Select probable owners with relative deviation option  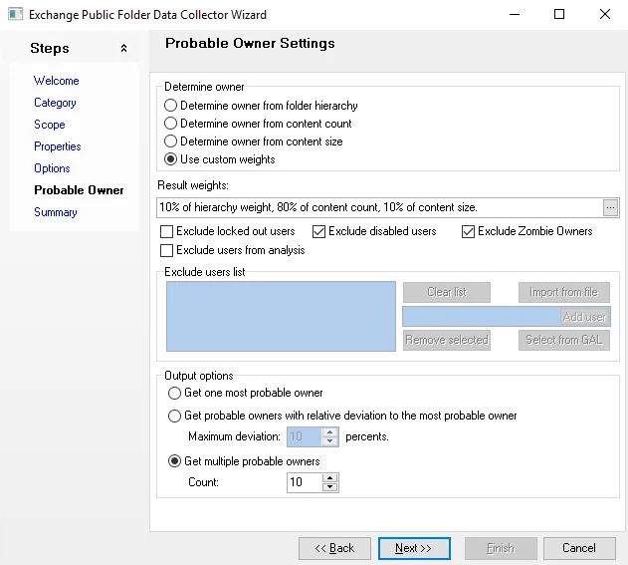coord(342,416)
